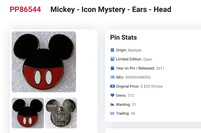Click the Wanting count 31
Image resolution: width=201 pixels, height=133 pixels.
point(134,105)
